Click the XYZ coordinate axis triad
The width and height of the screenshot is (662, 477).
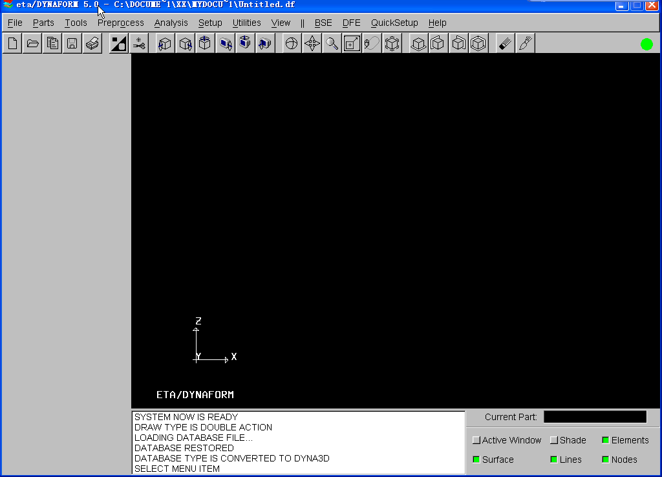coord(215,340)
